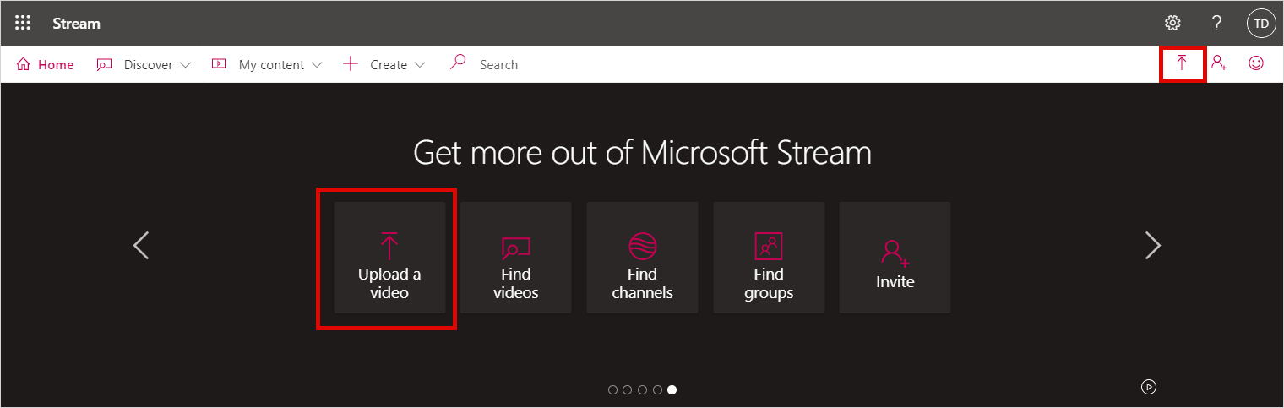This screenshot has height=408, width=1284.
Task: Click the invite person icon in the nav bar
Action: [x=1219, y=63]
